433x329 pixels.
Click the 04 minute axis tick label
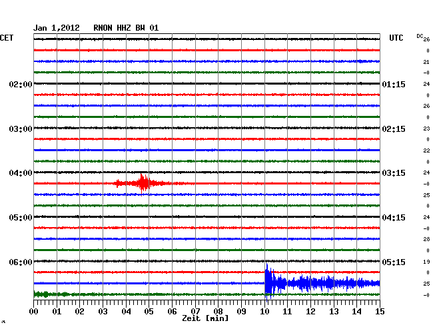point(126,311)
